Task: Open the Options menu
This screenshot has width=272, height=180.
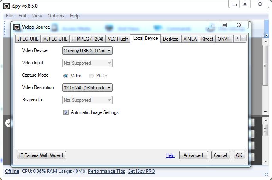Action: [x=56, y=16]
